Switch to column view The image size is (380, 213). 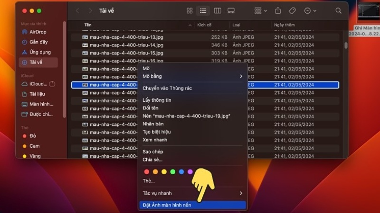(217, 10)
